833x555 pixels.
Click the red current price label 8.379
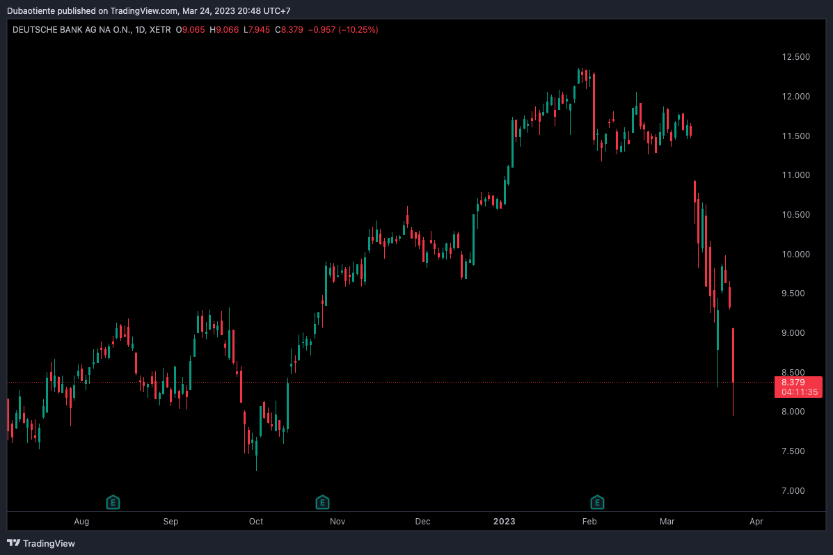[x=793, y=383]
